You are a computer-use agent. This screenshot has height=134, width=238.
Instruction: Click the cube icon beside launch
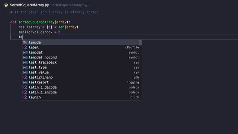click(x=25, y=98)
